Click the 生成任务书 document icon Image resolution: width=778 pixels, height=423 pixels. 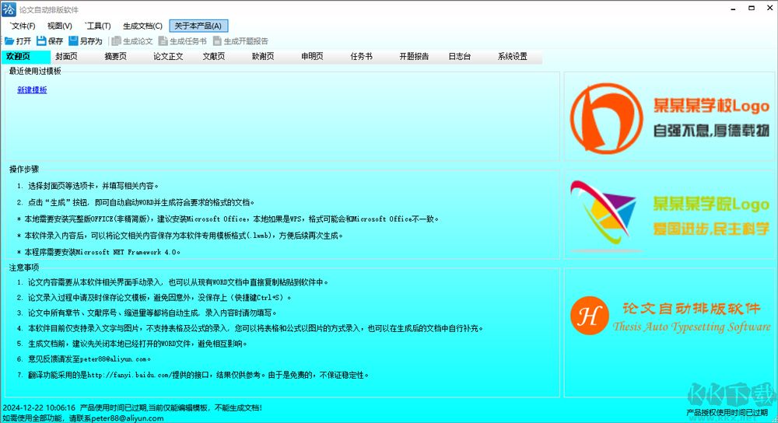click(163, 40)
